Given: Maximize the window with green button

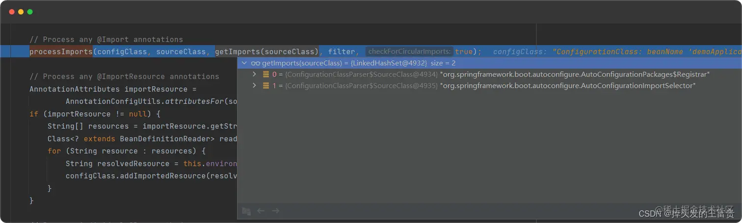Looking at the screenshot, I should 30,12.
